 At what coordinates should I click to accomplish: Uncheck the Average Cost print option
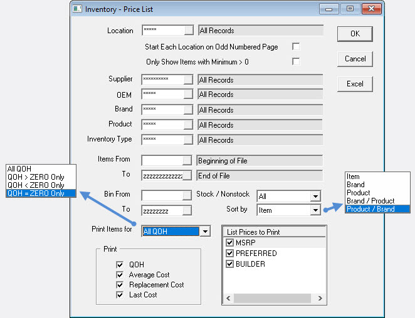coord(120,275)
